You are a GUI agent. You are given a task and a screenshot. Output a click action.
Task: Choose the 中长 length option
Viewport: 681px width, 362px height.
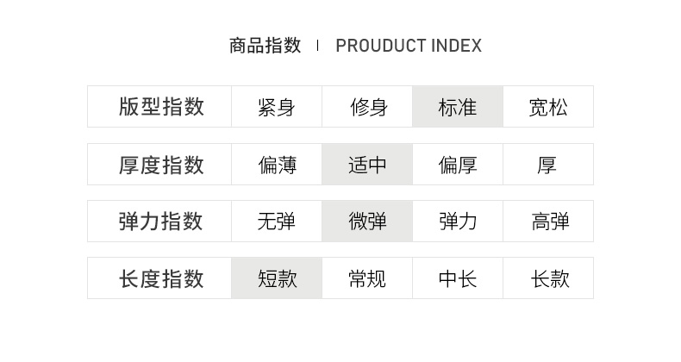pyautogui.click(x=458, y=278)
